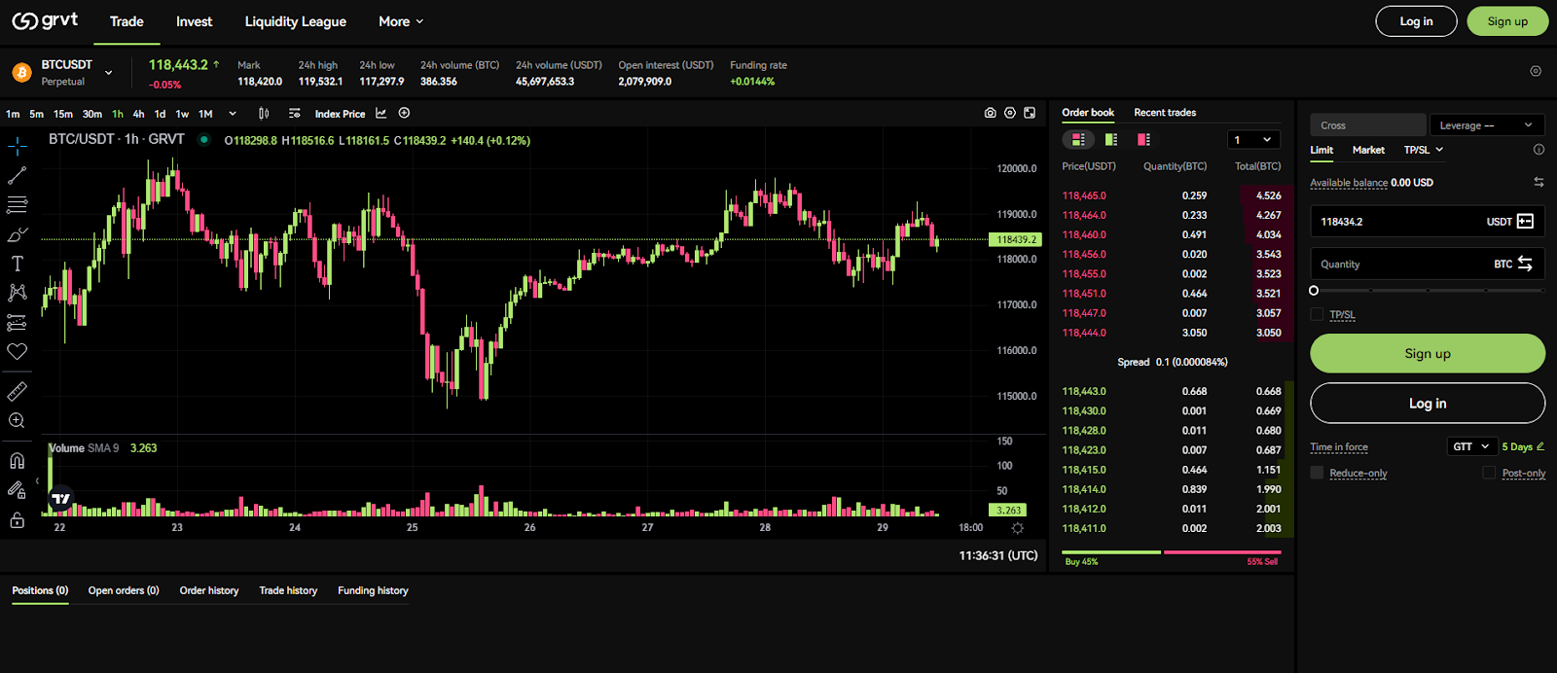Screen dimensions: 1557x673
Task: Switch to Market order tab
Action: 1368,150
